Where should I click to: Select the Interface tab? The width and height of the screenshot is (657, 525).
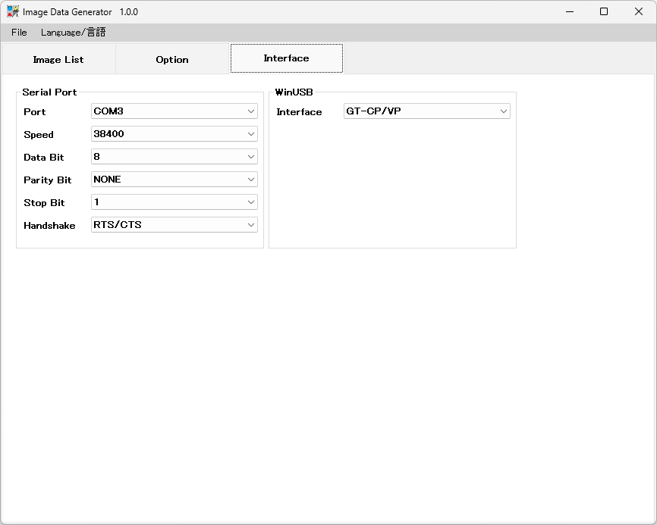(286, 58)
